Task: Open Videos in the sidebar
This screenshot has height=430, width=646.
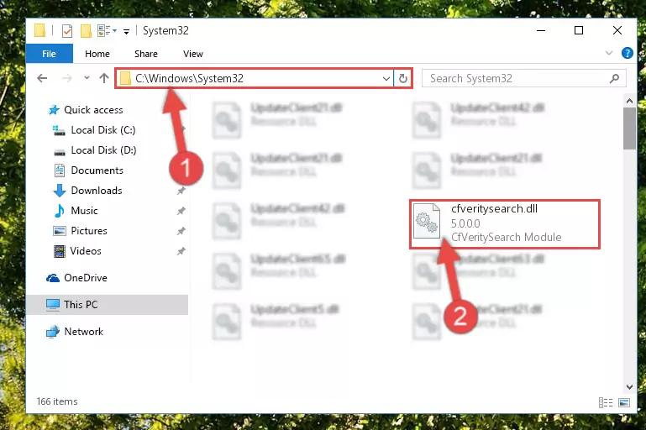Action: point(86,251)
